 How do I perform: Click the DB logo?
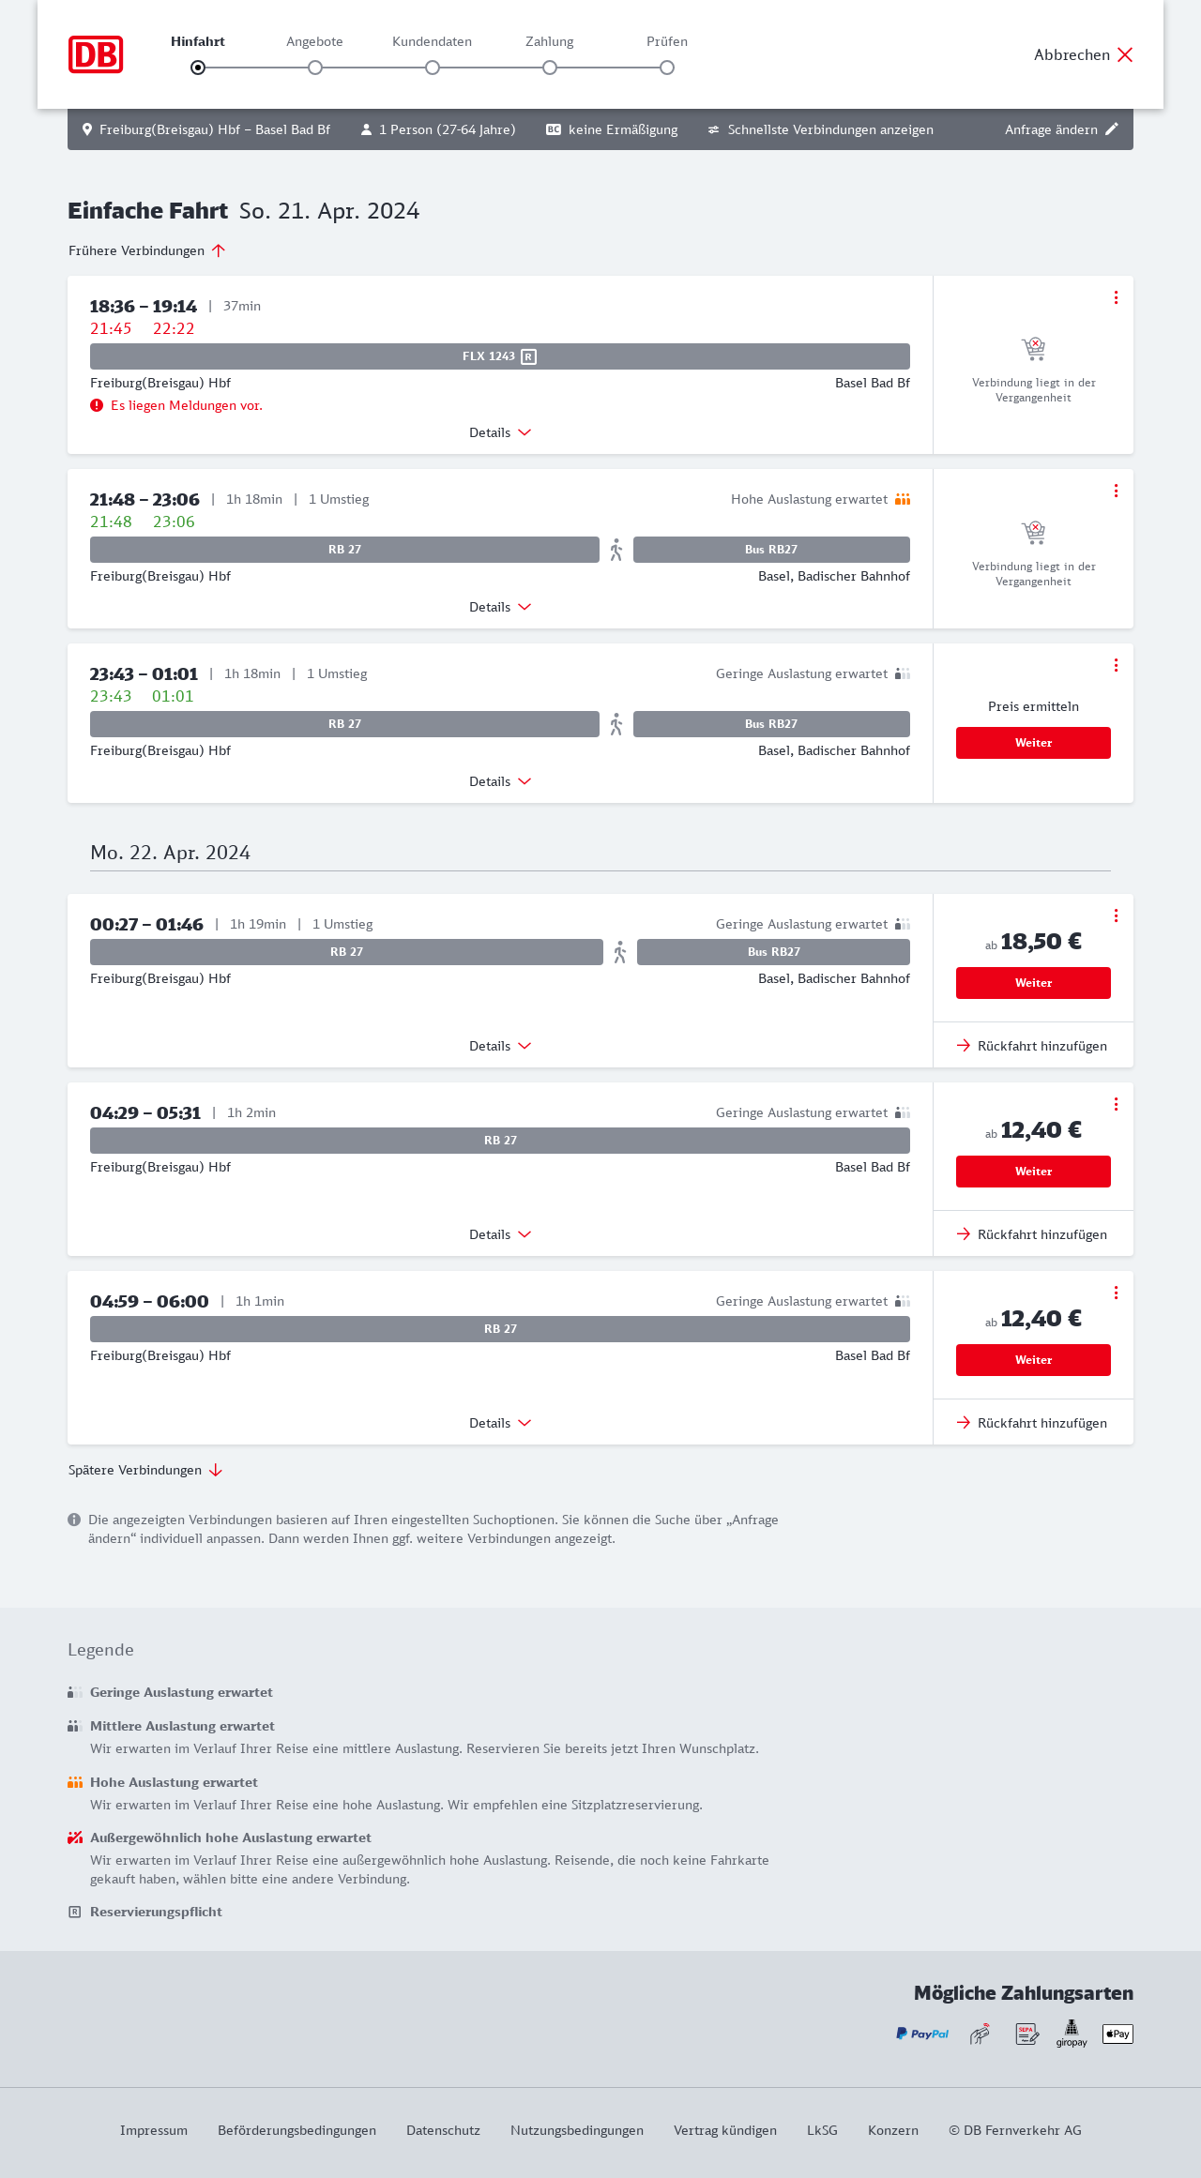coord(96,54)
